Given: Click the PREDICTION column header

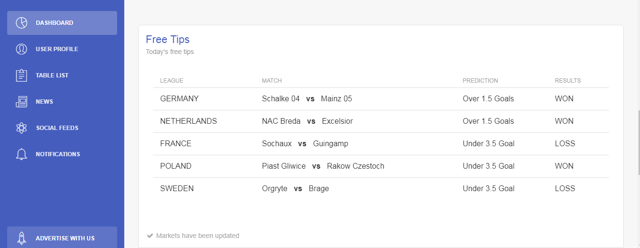Looking at the screenshot, I should point(480,81).
